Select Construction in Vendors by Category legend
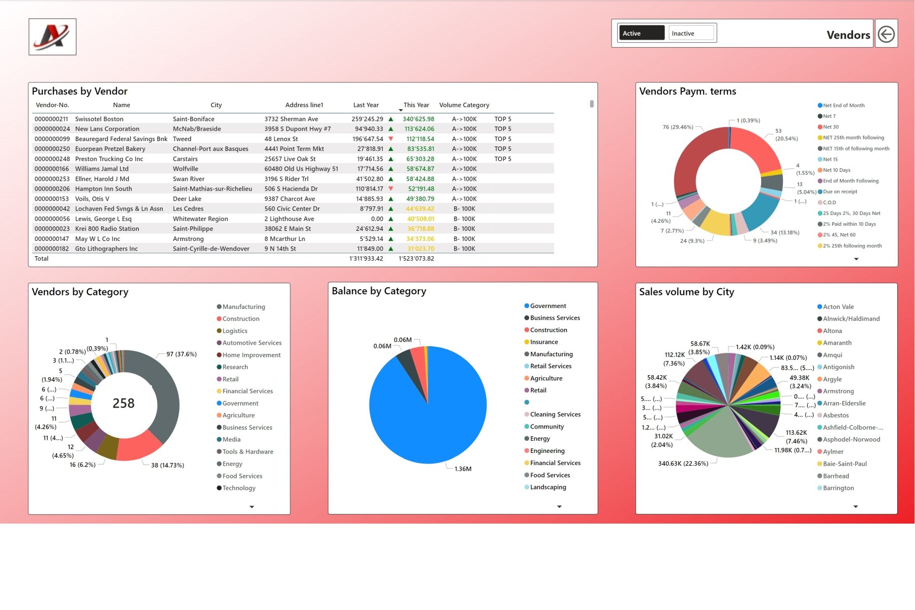This screenshot has height=610, width=915. click(238, 319)
